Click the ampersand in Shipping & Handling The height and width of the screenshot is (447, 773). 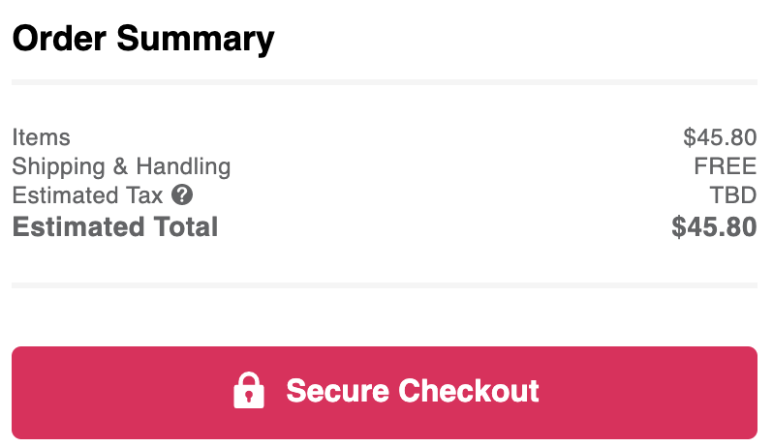120,166
